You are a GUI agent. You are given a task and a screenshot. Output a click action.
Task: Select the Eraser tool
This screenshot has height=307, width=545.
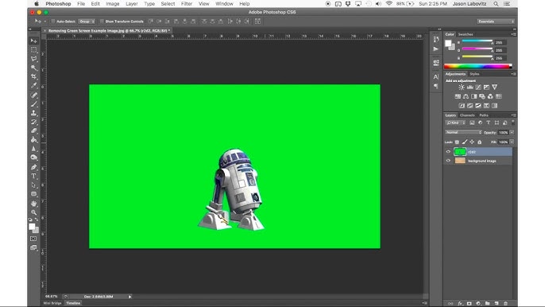pos(33,131)
